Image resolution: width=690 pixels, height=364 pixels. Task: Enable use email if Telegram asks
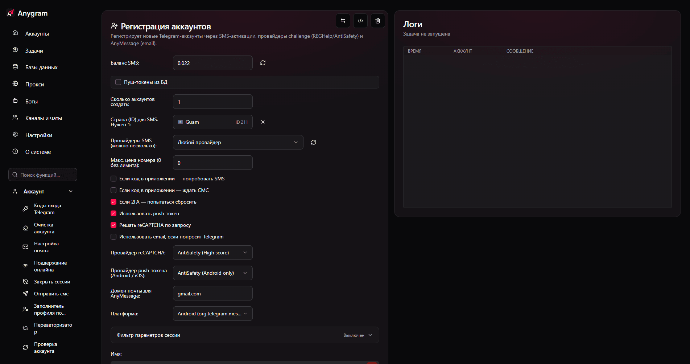[x=113, y=237]
